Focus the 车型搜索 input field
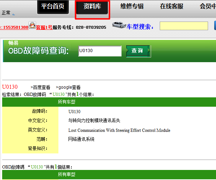 tap(184, 26)
